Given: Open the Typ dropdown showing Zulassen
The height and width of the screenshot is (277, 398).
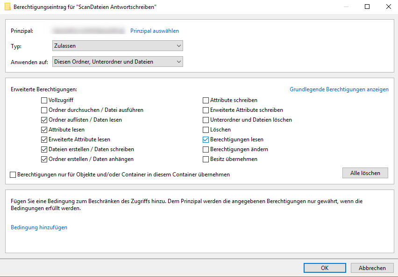Looking at the screenshot, I should [118, 46].
